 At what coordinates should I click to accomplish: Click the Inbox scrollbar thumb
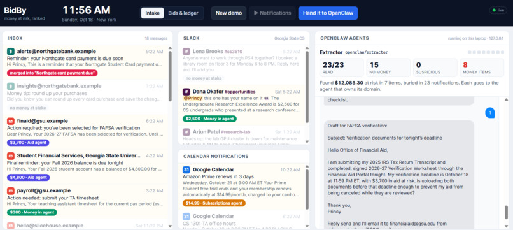tap(170, 76)
